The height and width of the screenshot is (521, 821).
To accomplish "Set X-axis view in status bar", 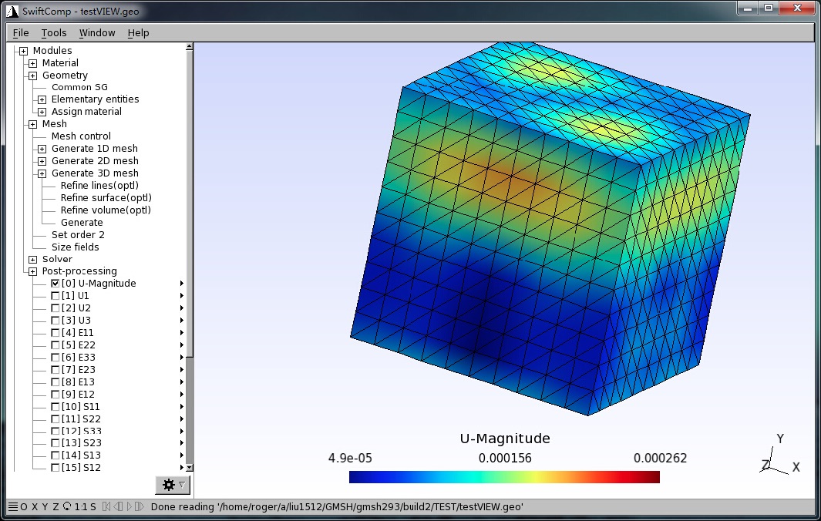I will coord(34,506).
